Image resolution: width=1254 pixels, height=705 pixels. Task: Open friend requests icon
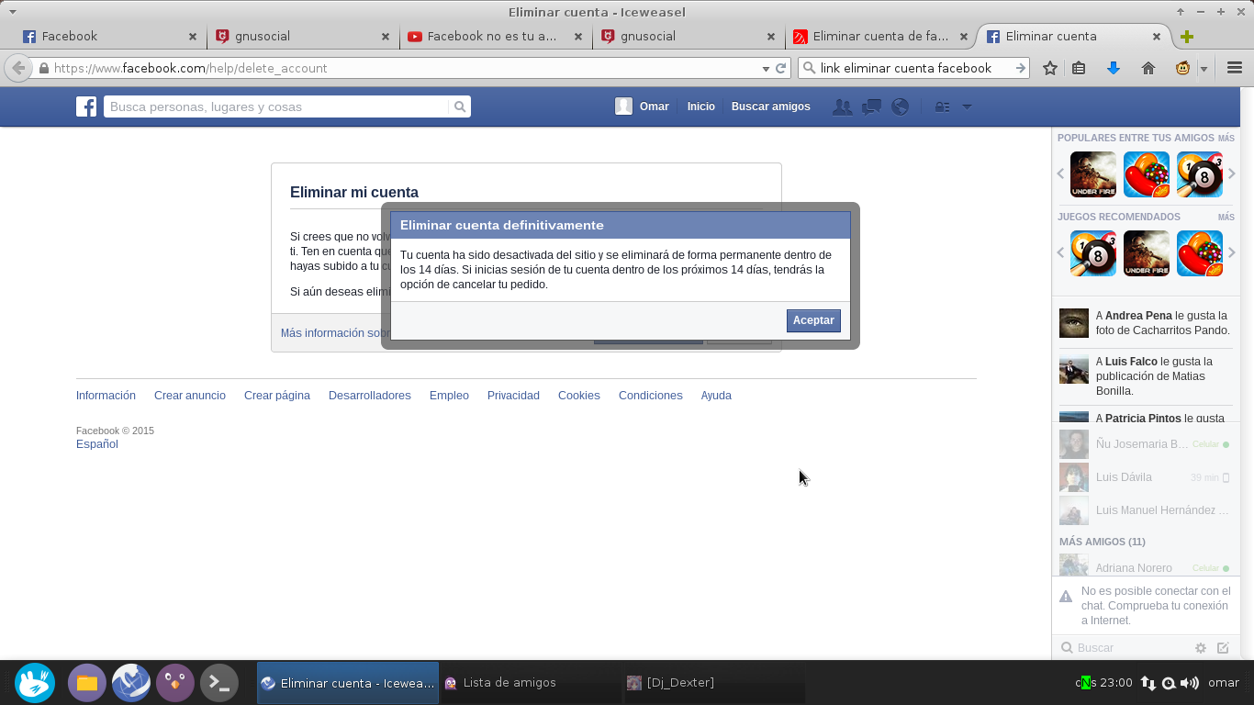pos(842,106)
